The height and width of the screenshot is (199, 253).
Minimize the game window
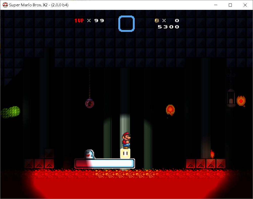pyautogui.click(x=216, y=5)
